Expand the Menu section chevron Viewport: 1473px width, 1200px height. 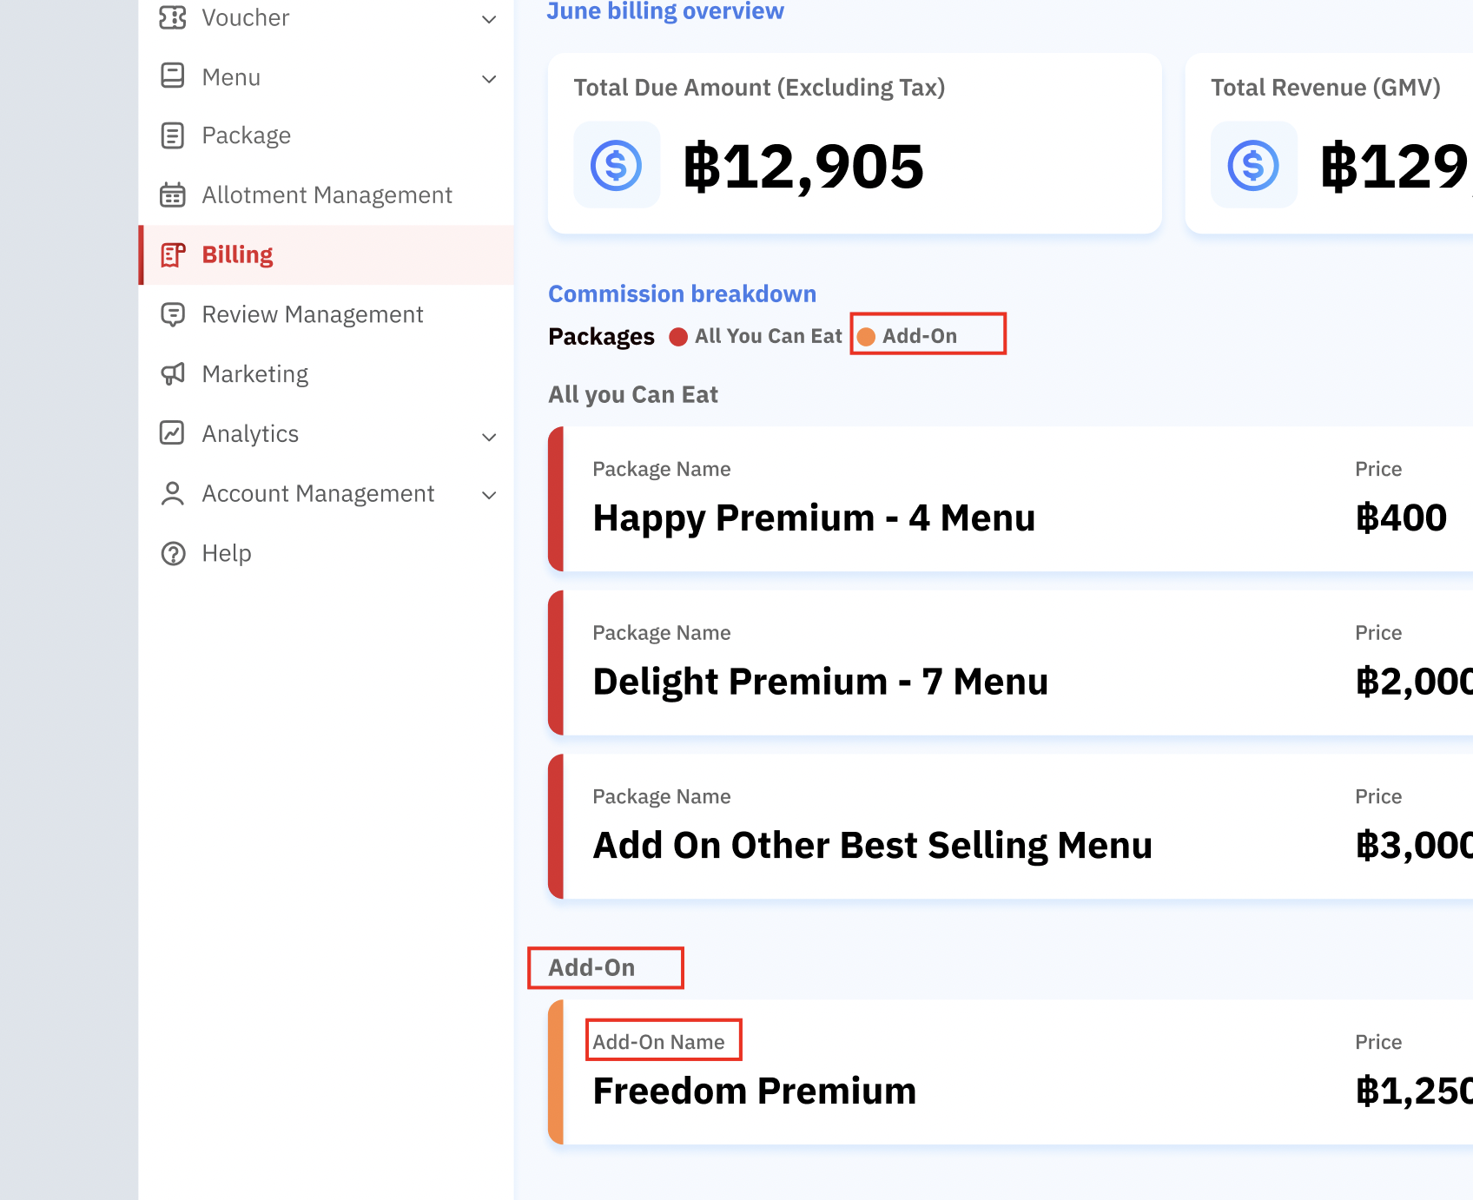coord(489,79)
